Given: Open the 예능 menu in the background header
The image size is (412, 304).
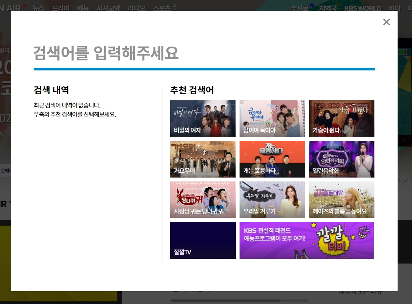Looking at the screenshot, I should pyautogui.click(x=83, y=8).
